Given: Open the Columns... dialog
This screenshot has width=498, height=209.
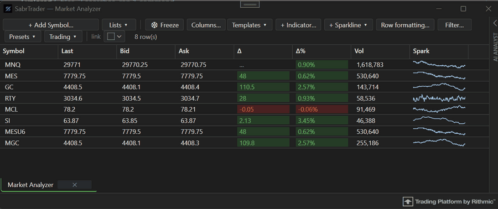Looking at the screenshot, I should pyautogui.click(x=206, y=25).
